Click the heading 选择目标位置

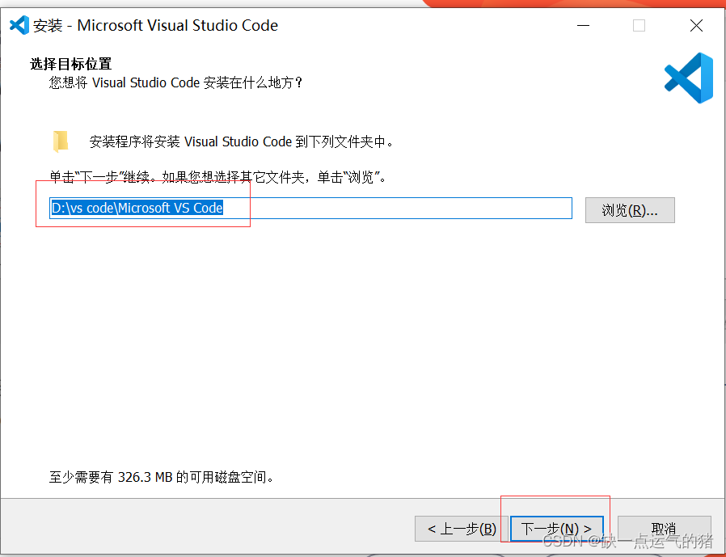point(71,64)
